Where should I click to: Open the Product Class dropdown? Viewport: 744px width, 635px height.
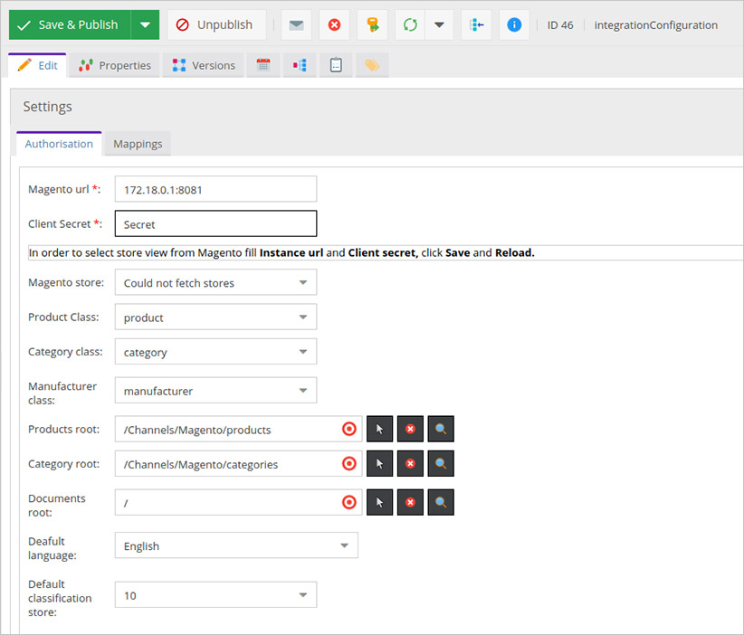(x=215, y=317)
